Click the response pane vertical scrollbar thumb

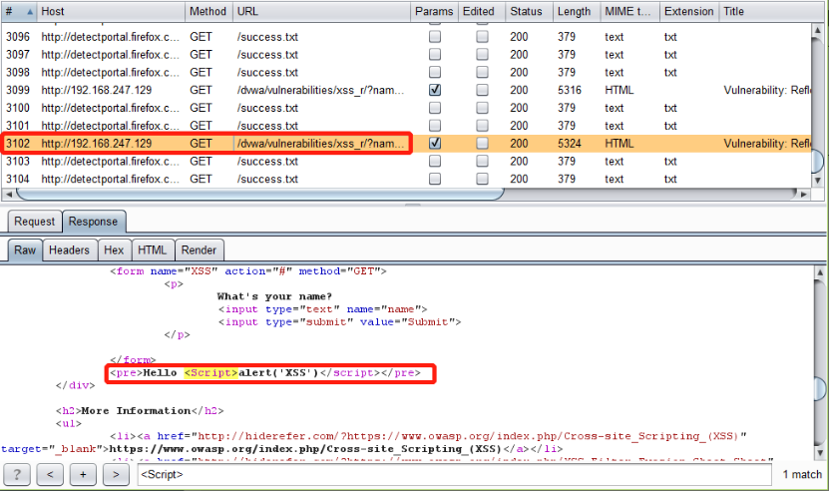(819, 389)
